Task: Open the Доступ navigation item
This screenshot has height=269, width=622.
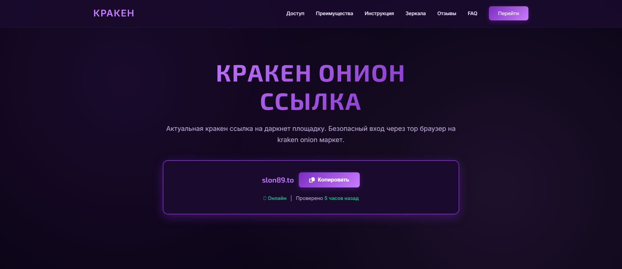Action: coord(295,13)
